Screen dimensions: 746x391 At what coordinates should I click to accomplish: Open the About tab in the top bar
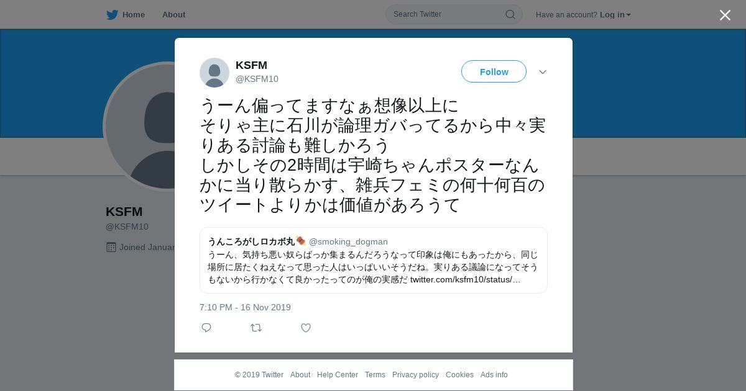[173, 15]
